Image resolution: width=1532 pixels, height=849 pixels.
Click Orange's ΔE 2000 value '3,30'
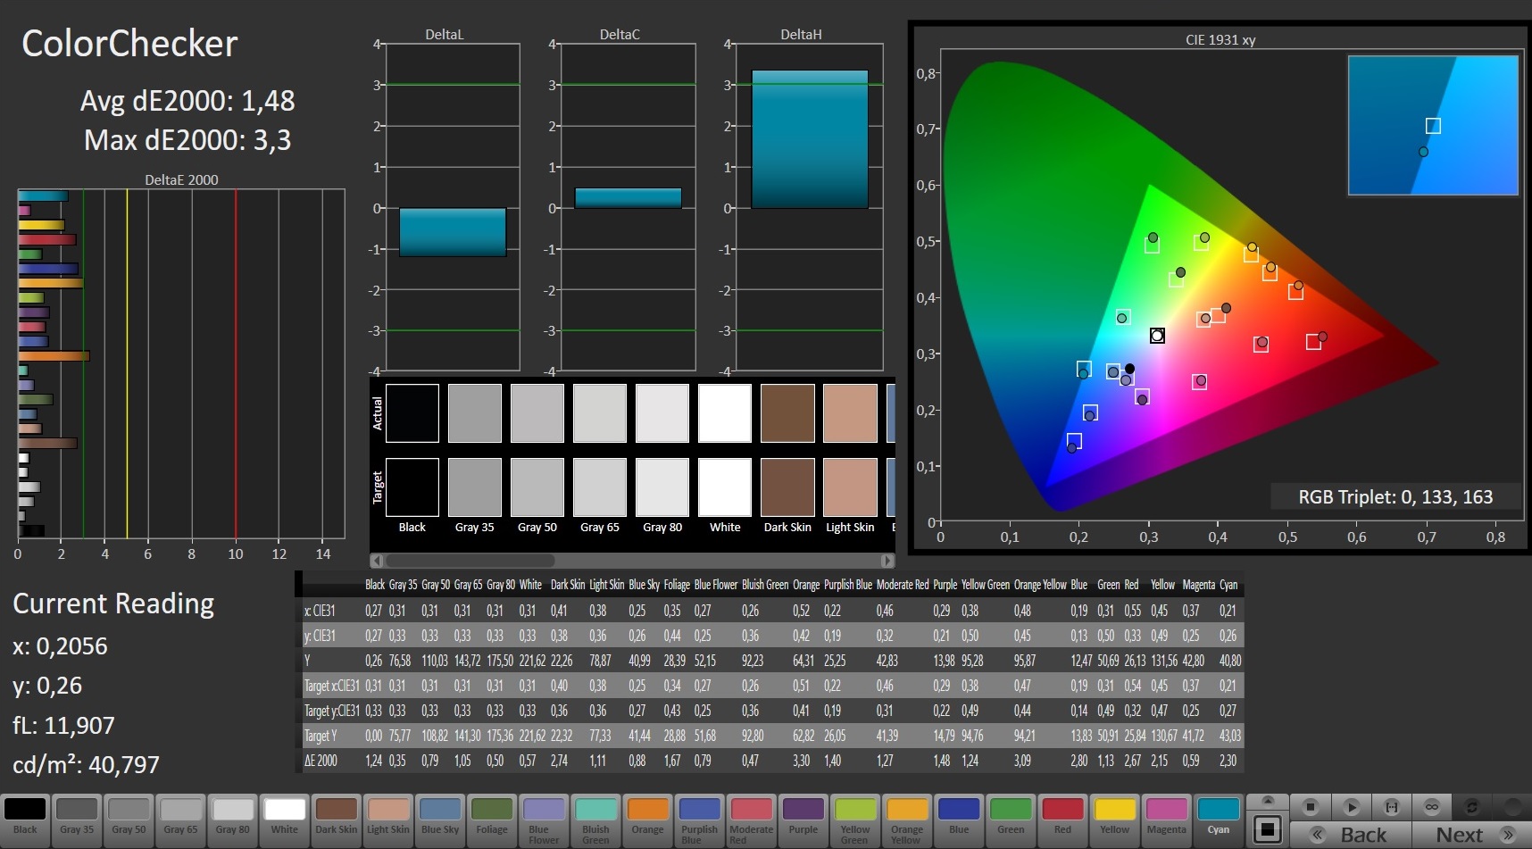pyautogui.click(x=802, y=761)
